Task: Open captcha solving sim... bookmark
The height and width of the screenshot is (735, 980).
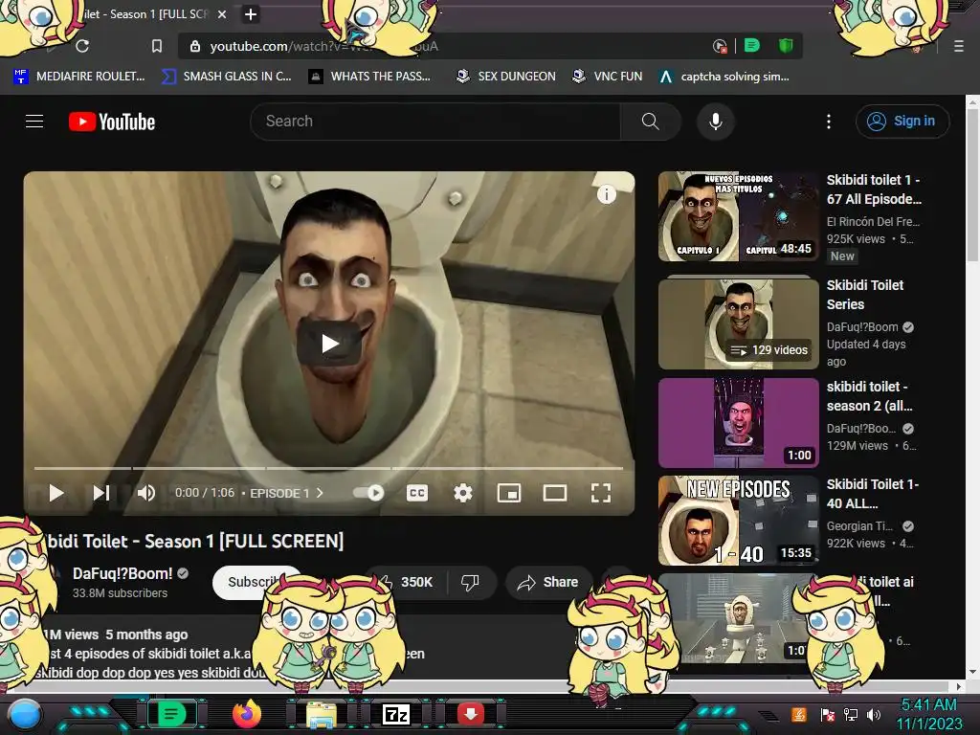Action: tap(724, 77)
